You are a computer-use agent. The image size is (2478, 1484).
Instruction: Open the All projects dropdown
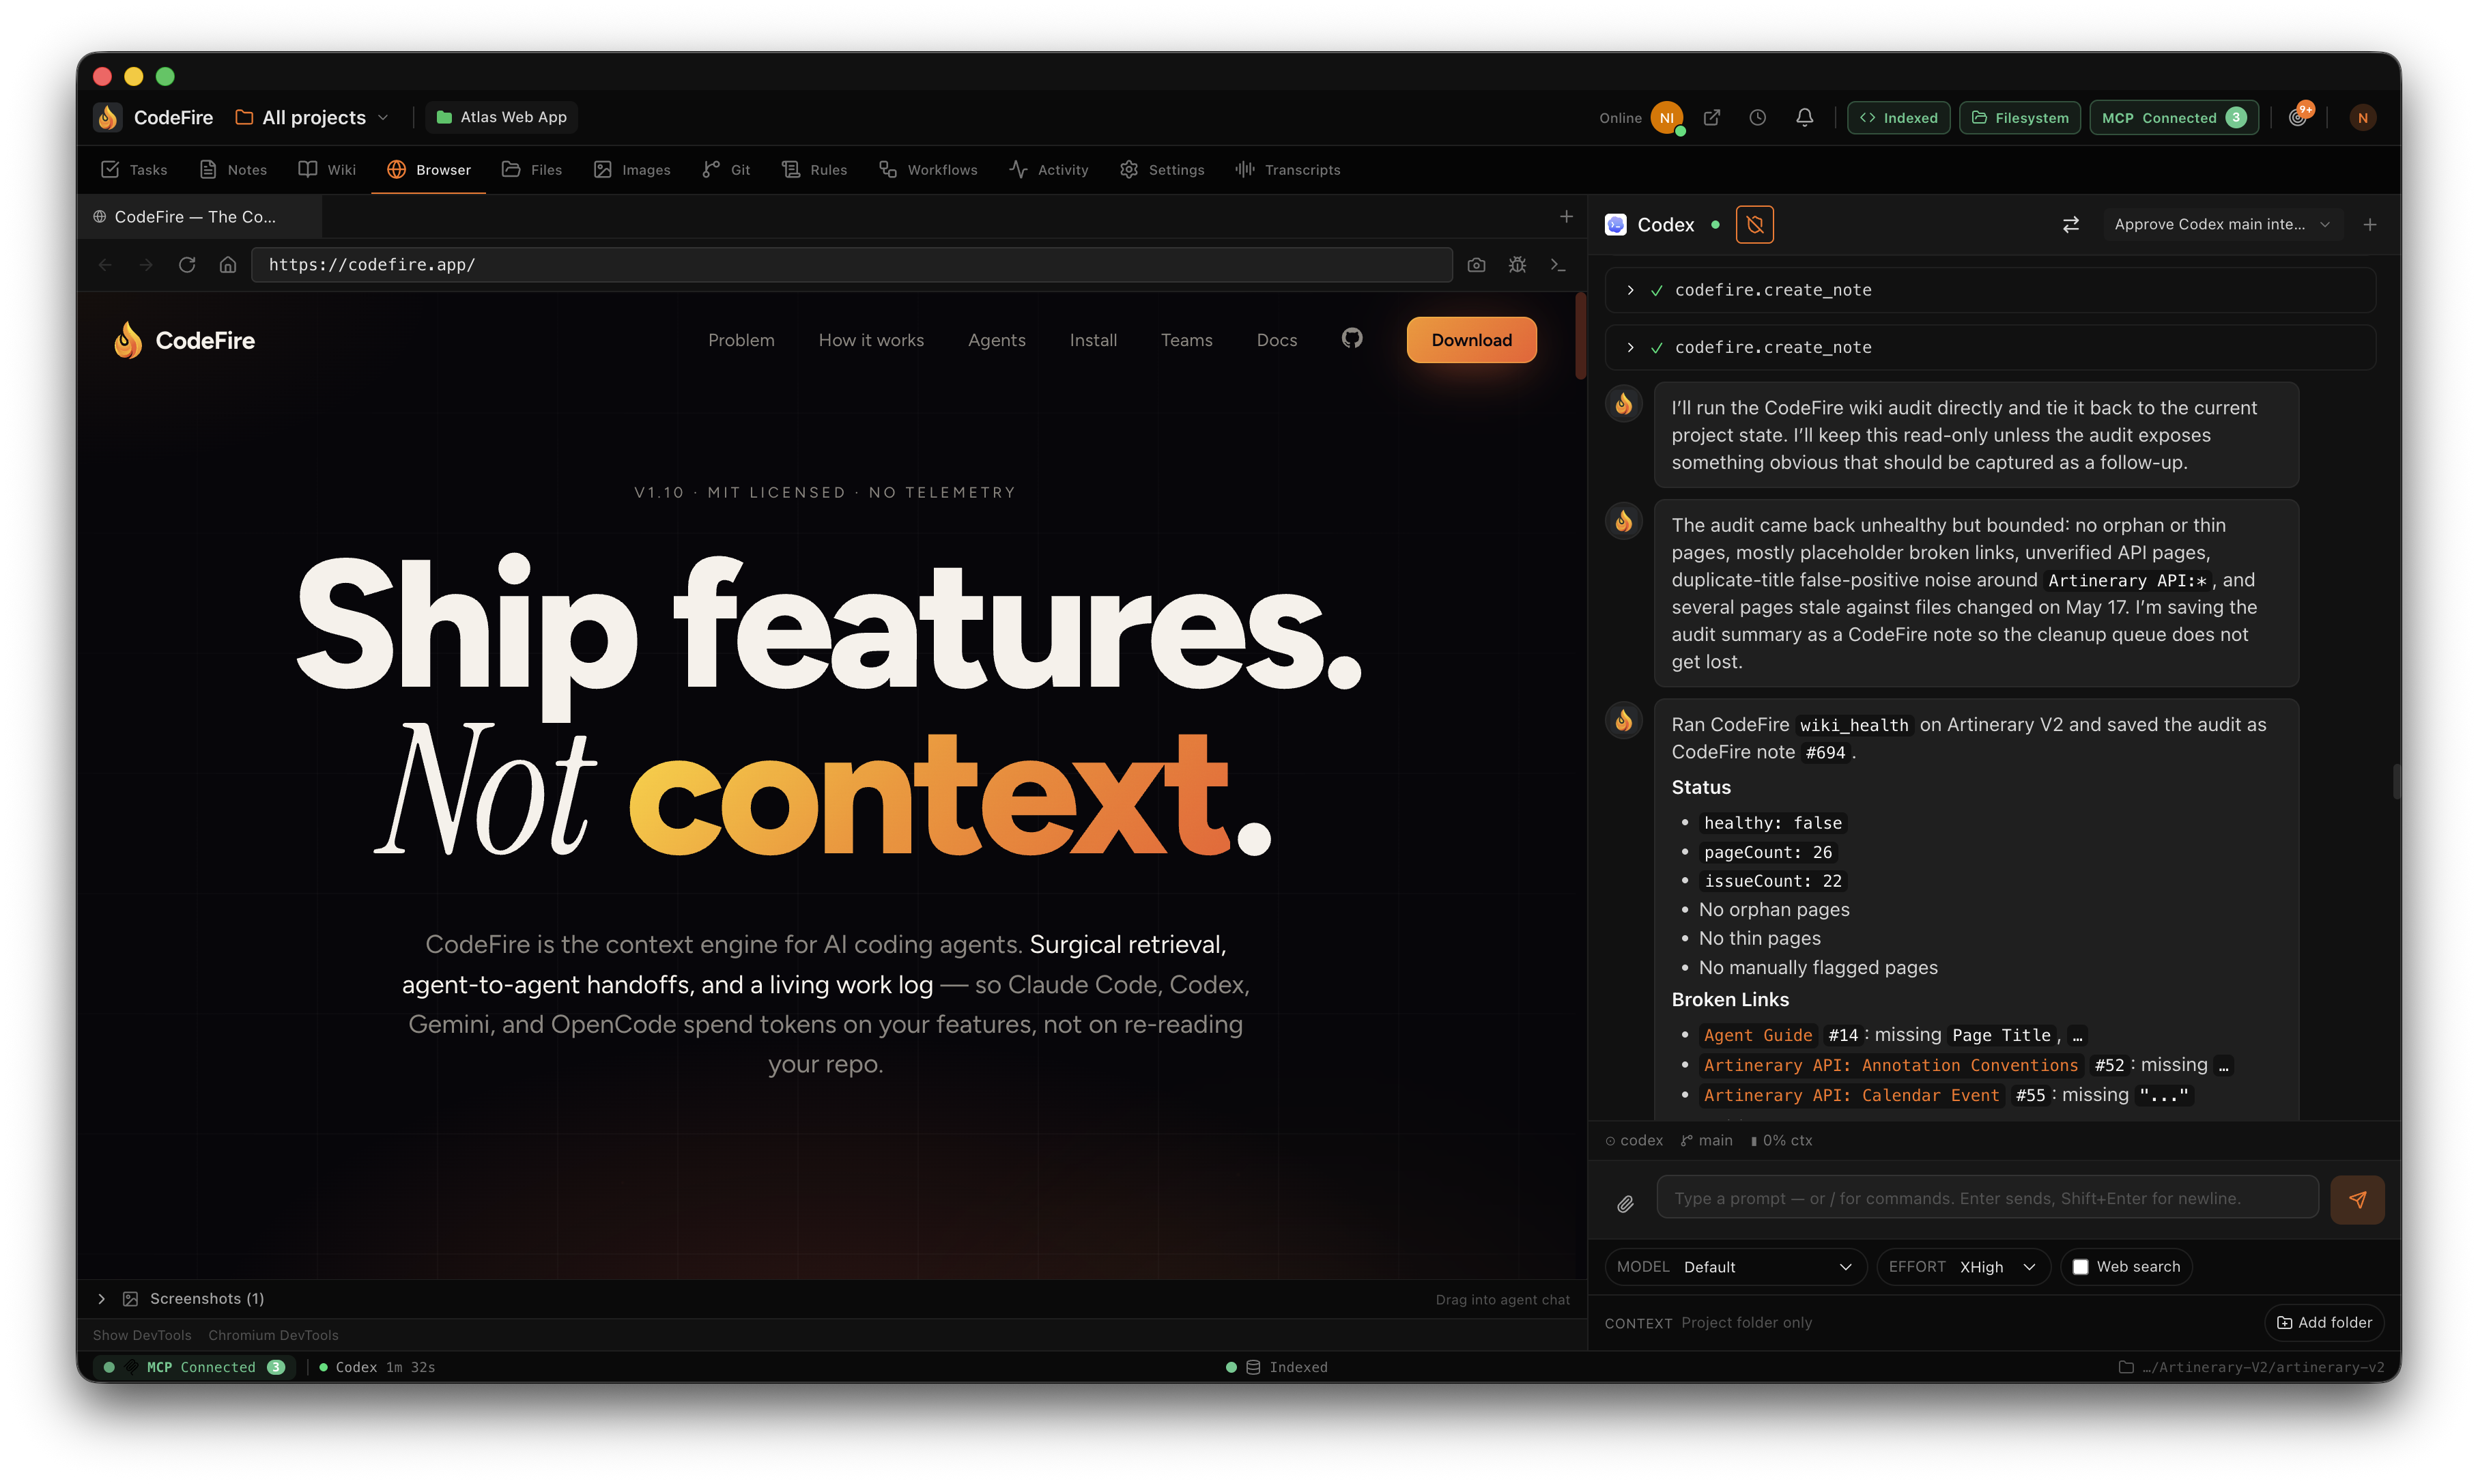pyautogui.click(x=312, y=117)
